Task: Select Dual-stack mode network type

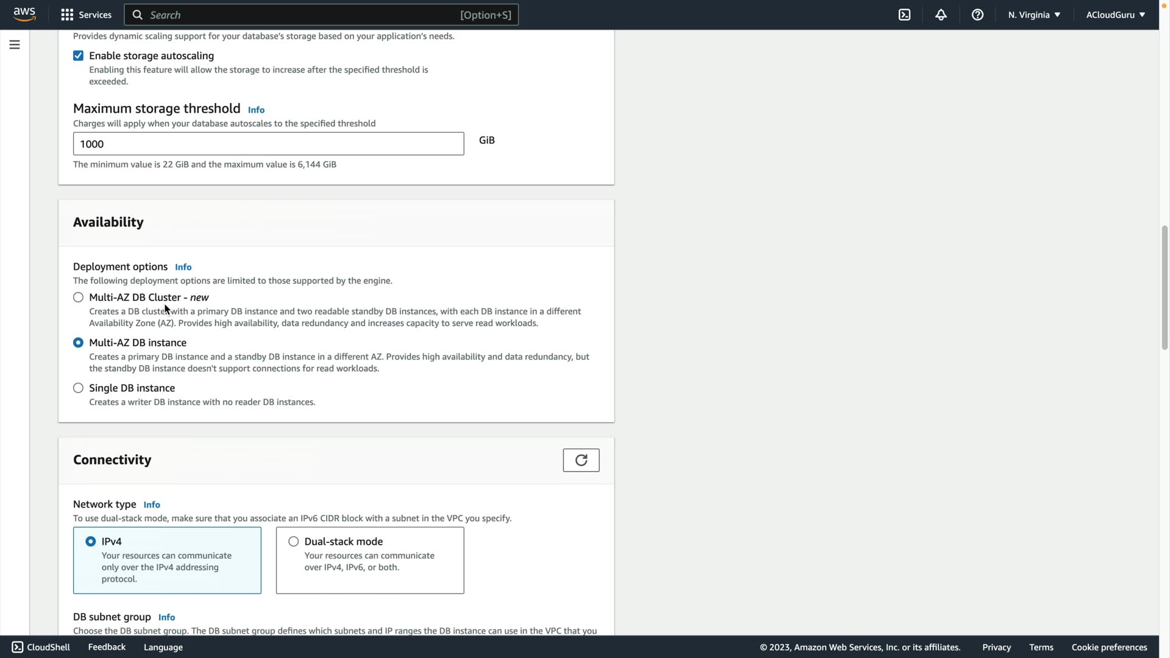Action: (294, 542)
